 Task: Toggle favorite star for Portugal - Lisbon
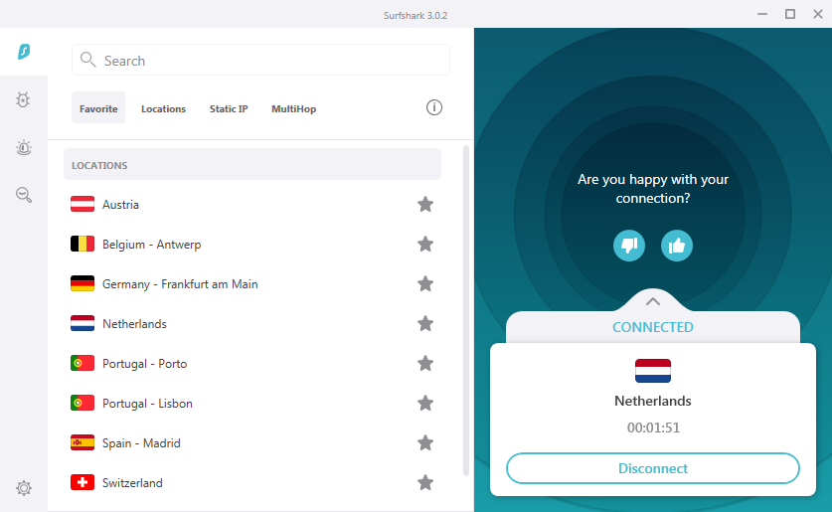[425, 404]
